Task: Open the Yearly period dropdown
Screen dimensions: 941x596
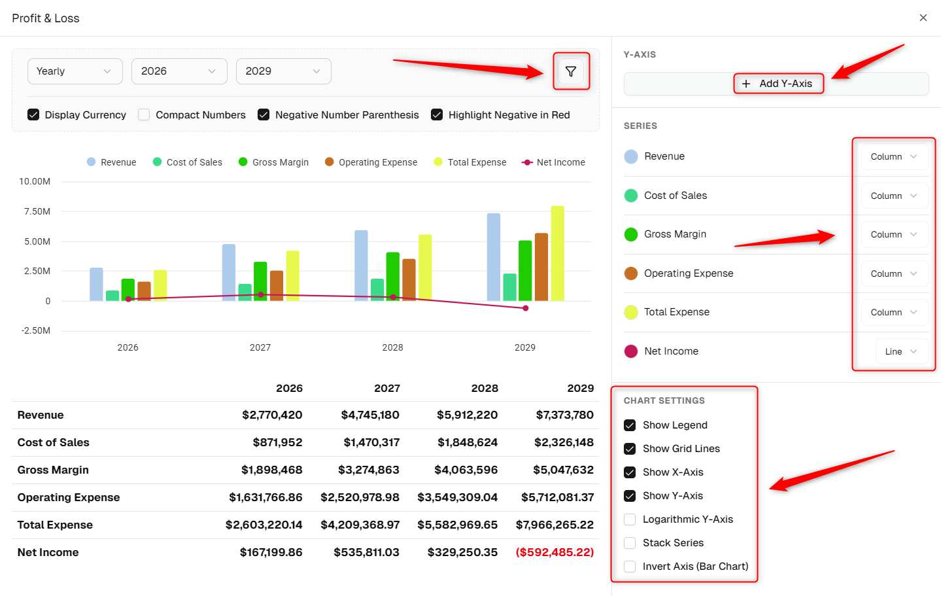Action: [x=75, y=71]
